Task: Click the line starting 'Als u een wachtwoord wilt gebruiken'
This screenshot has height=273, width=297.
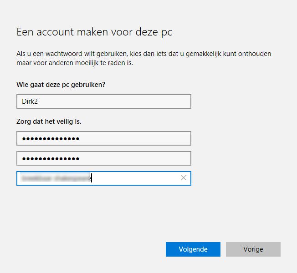Action: (x=143, y=54)
